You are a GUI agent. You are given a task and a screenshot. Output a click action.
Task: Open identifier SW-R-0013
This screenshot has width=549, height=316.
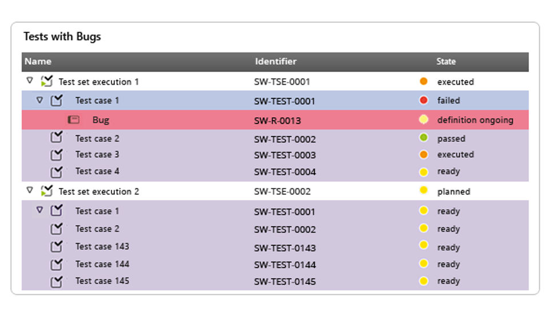pyautogui.click(x=277, y=121)
